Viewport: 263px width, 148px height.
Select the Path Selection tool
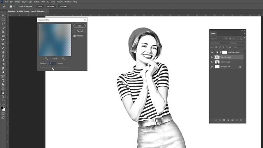click(x=3, y=85)
